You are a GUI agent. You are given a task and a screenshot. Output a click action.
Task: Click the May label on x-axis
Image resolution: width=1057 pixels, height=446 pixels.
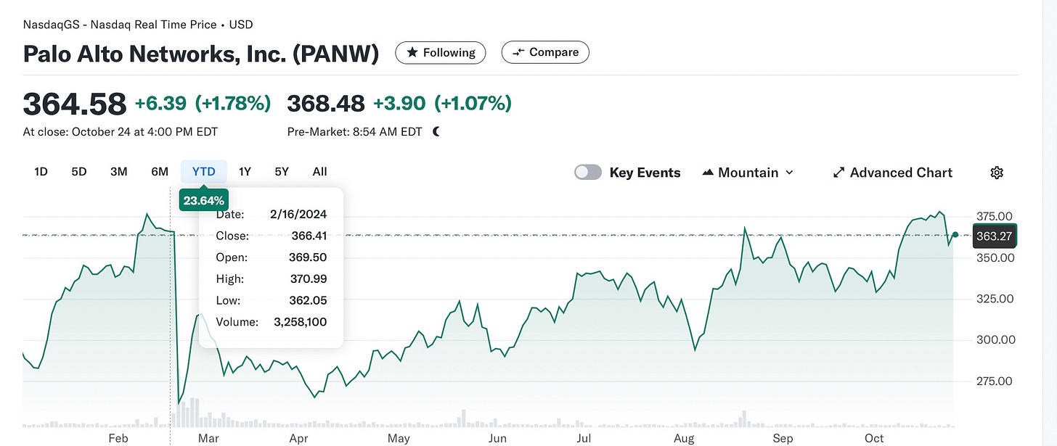coord(399,438)
